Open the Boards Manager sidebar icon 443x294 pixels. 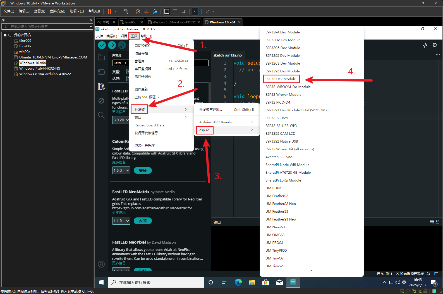click(x=101, y=72)
